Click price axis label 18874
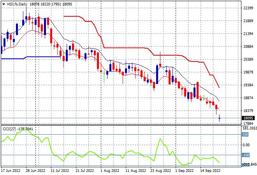Image resolution: width=257 pixels, height=175 pixels. coord(248,98)
